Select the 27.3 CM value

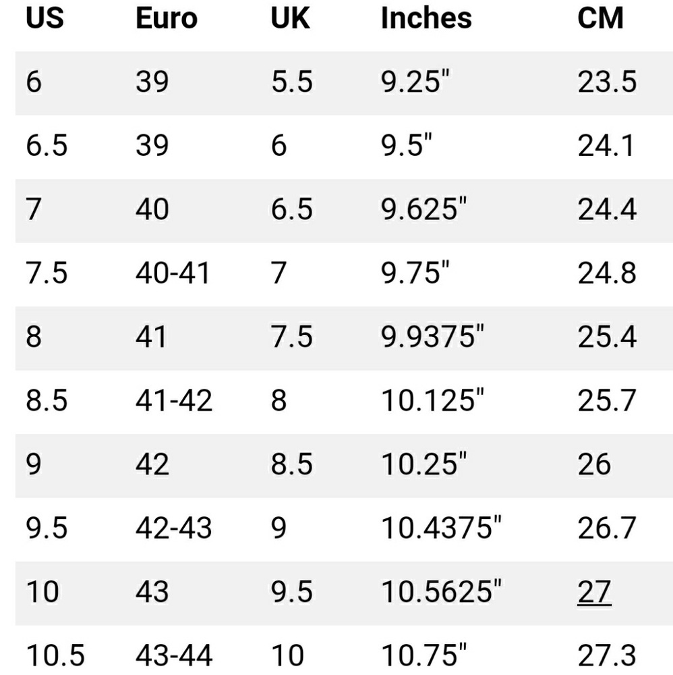[x=607, y=655]
